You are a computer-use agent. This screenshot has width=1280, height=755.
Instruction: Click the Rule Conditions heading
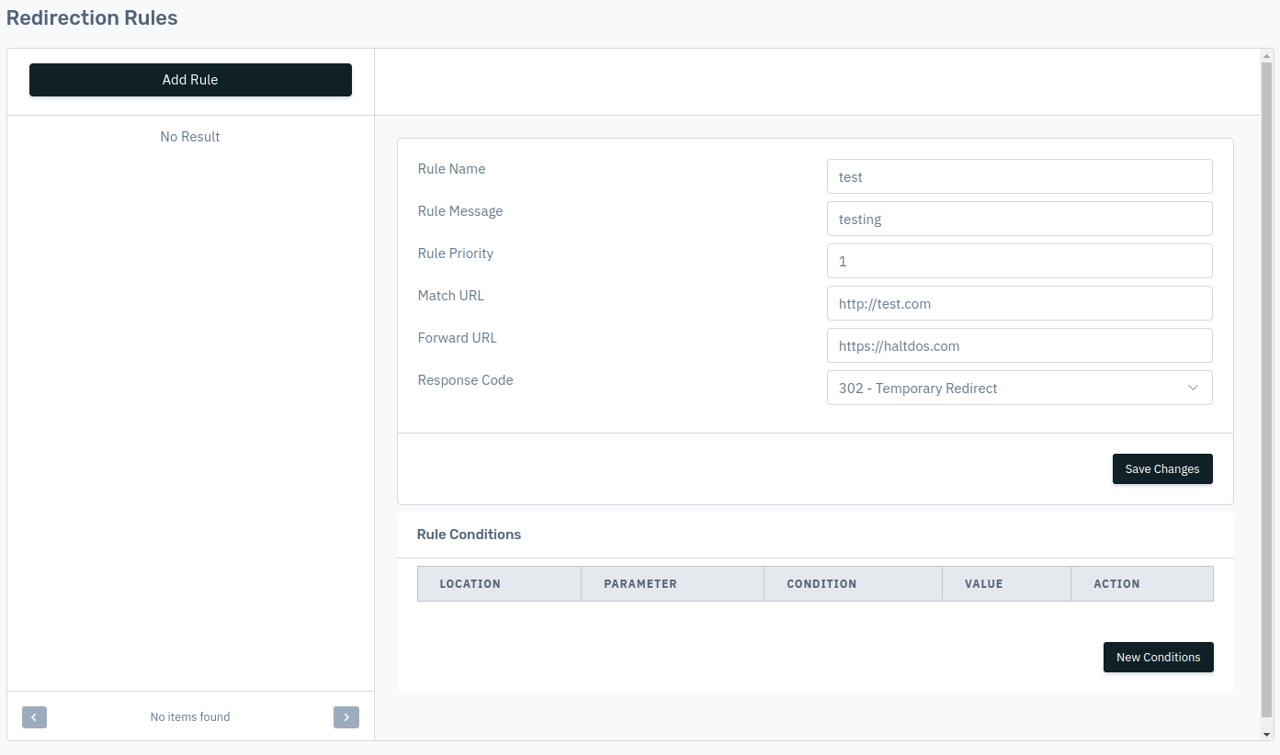pos(469,535)
